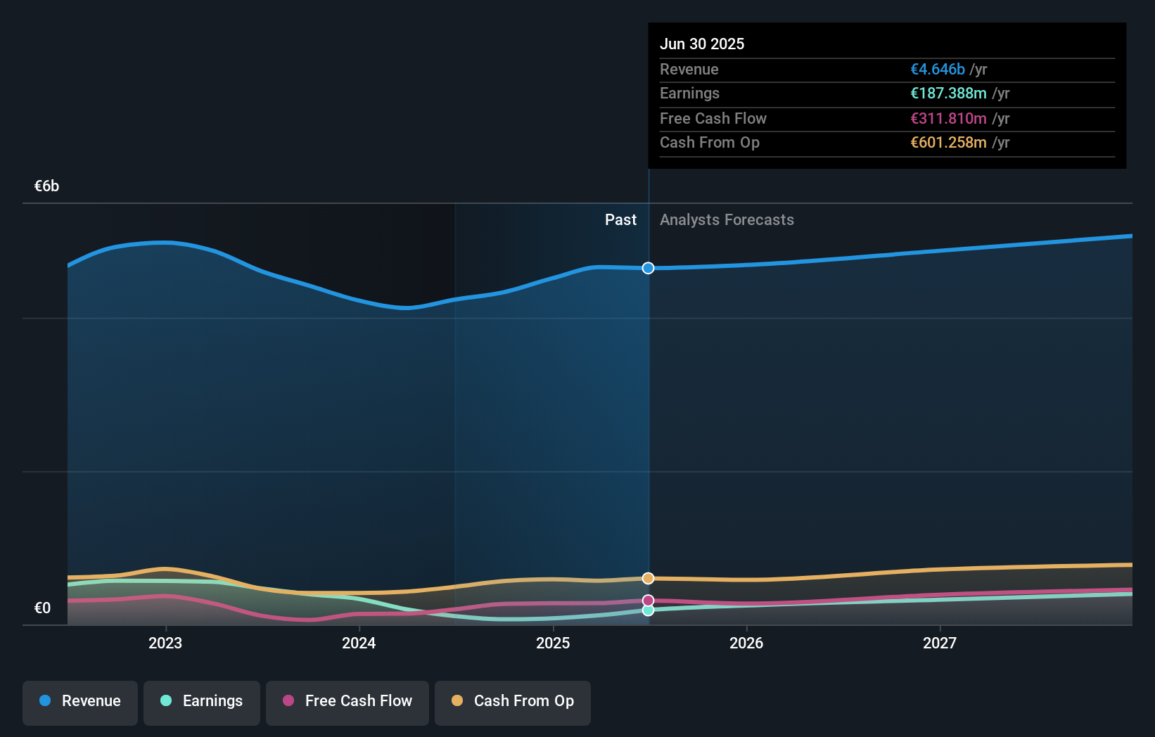Switch to the Analysts Forecasts section

[x=727, y=219]
